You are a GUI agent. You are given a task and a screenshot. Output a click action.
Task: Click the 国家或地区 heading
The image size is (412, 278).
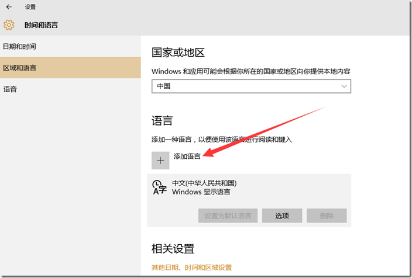[x=178, y=53]
